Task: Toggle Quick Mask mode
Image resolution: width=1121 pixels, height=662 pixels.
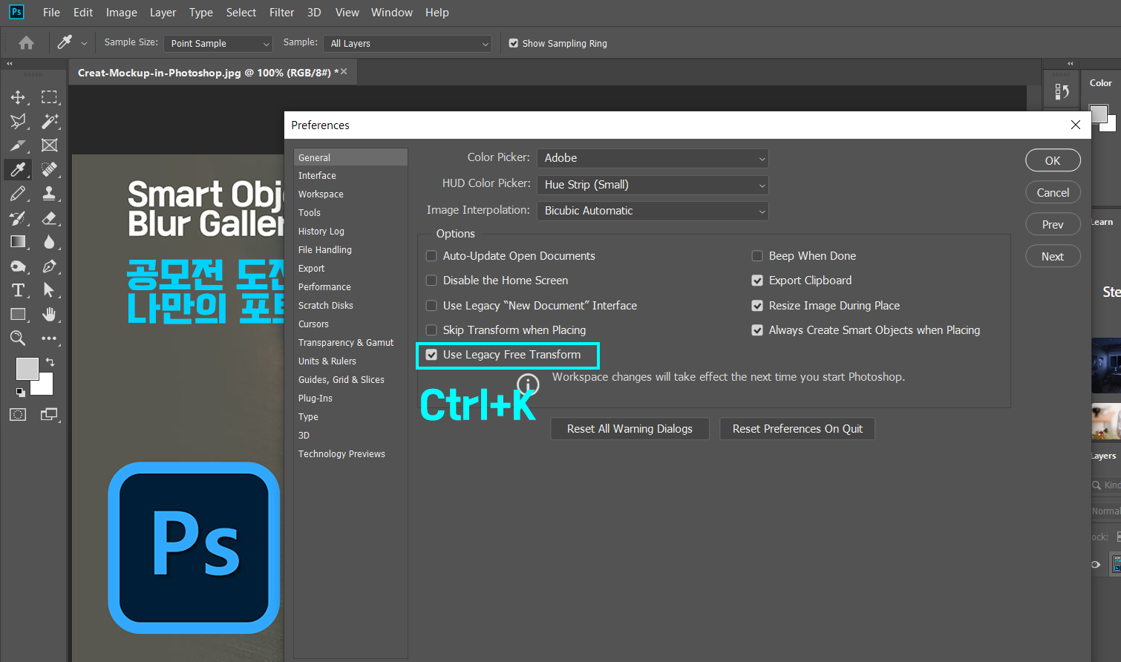Action: [x=18, y=415]
